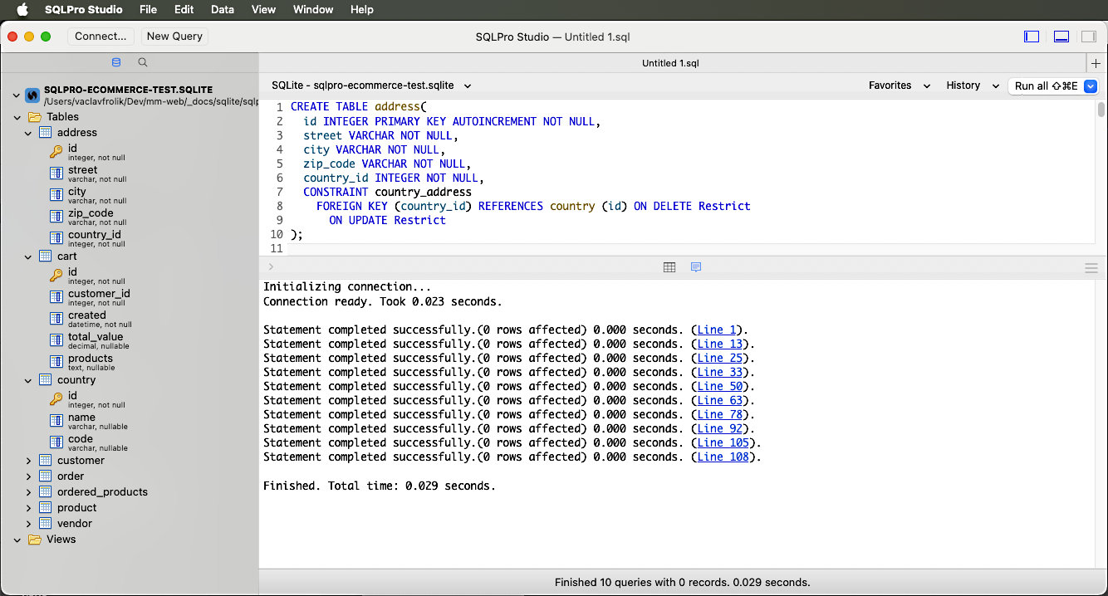Open the Run all dropdown arrow

[x=1091, y=85]
